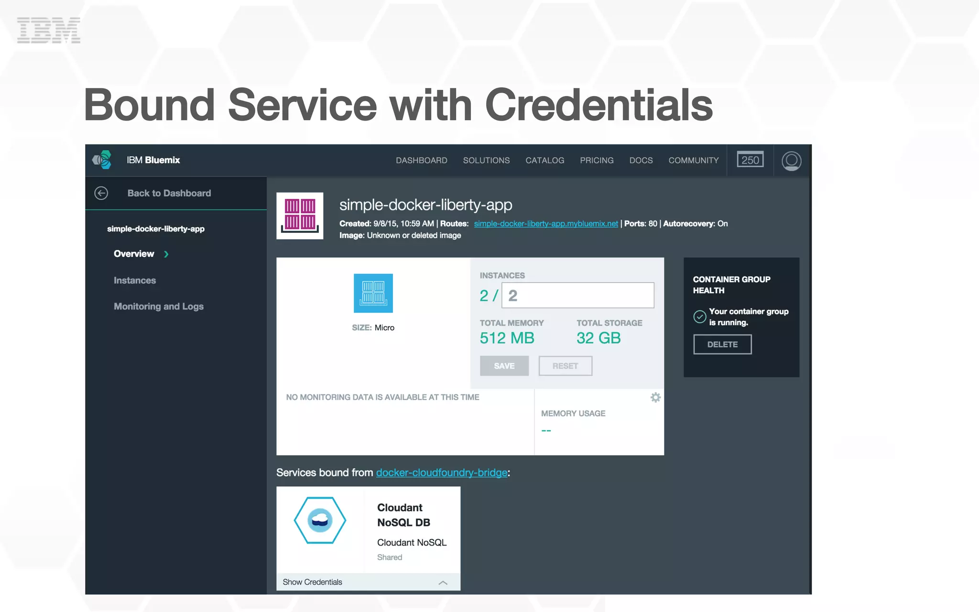Image resolution: width=979 pixels, height=612 pixels.
Task: Click 'Image: Unknown or deleted image' text
Action: [400, 235]
